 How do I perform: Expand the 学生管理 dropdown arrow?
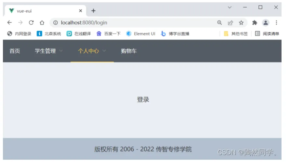pos(61,51)
